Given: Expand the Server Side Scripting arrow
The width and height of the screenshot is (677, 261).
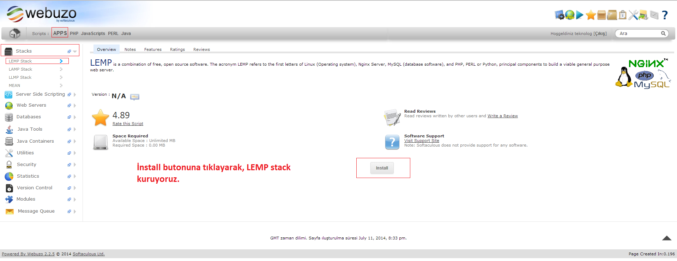Looking at the screenshot, I should (x=75, y=94).
